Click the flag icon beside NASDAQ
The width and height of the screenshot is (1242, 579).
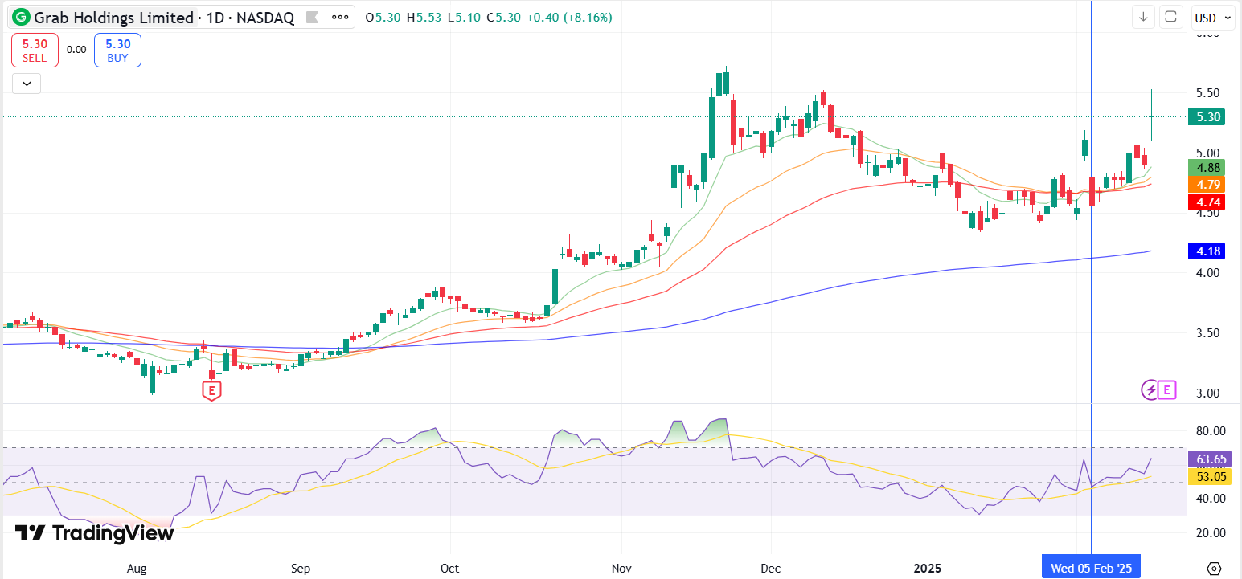coord(314,17)
